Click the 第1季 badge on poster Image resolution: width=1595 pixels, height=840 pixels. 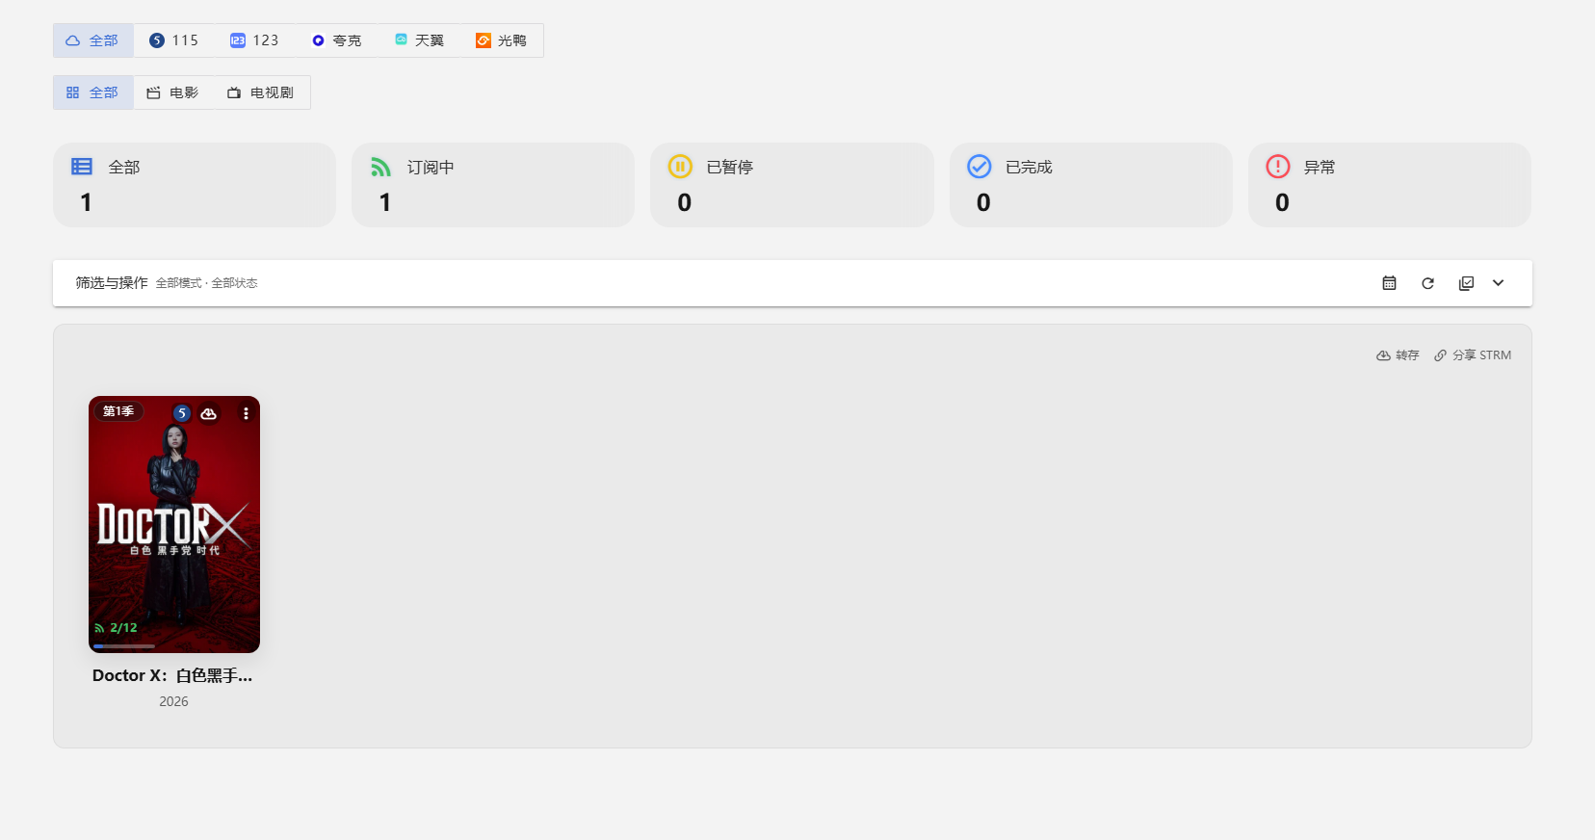(118, 411)
